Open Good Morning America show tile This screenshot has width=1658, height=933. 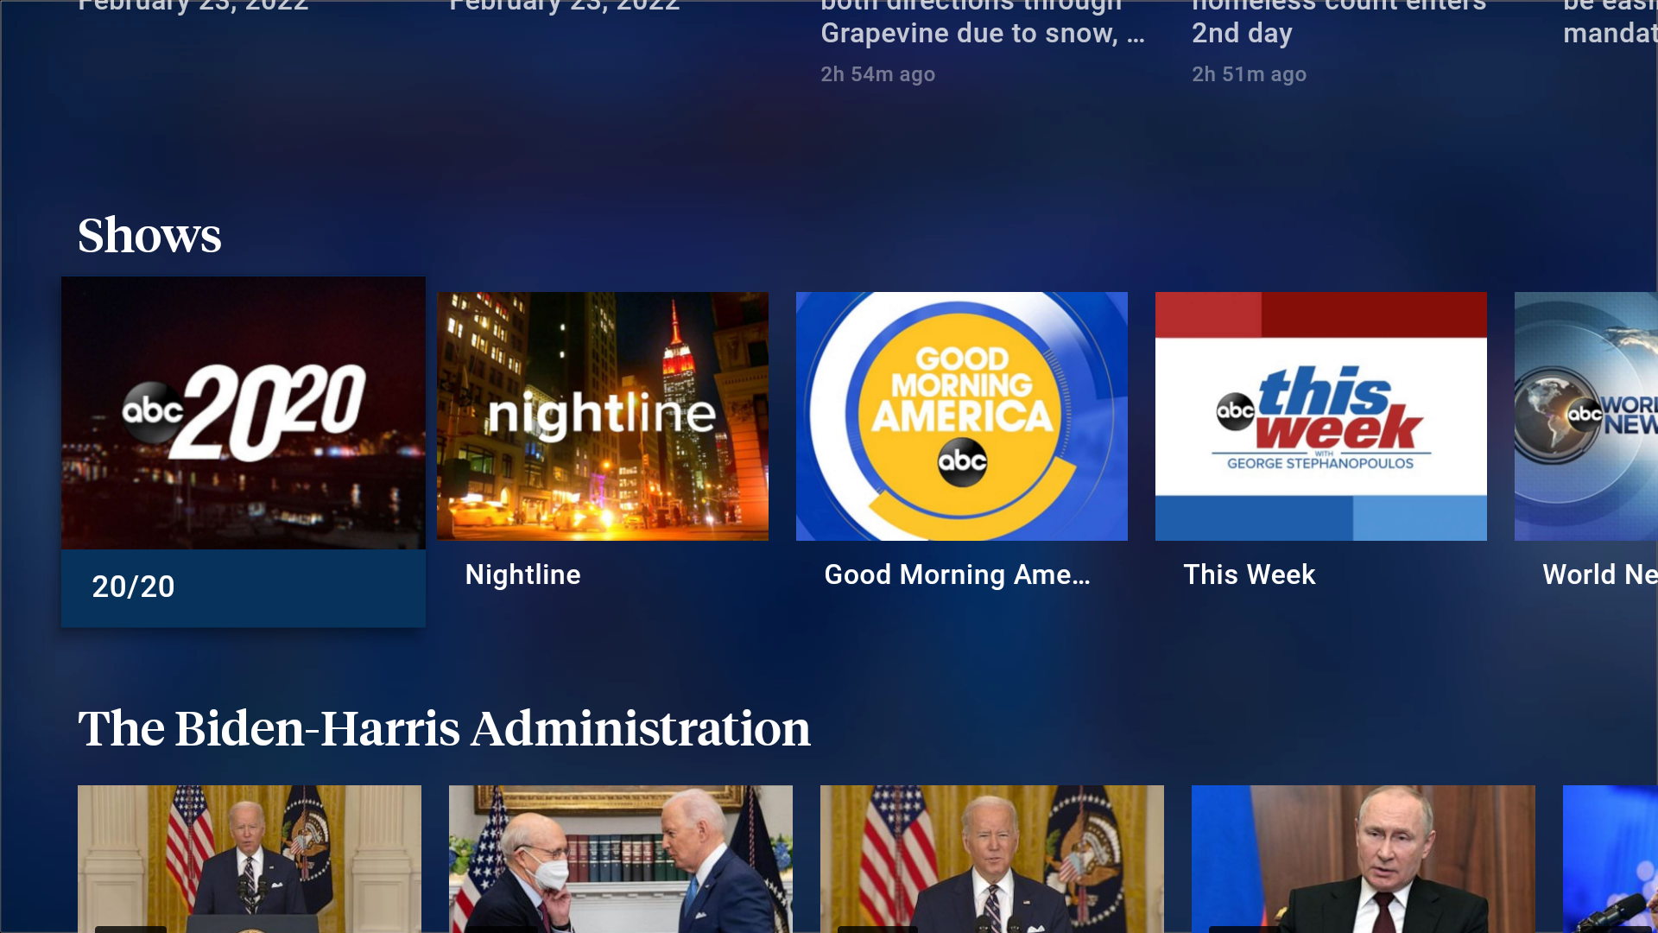tap(961, 416)
